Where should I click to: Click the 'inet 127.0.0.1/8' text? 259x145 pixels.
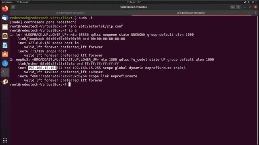point(34,43)
